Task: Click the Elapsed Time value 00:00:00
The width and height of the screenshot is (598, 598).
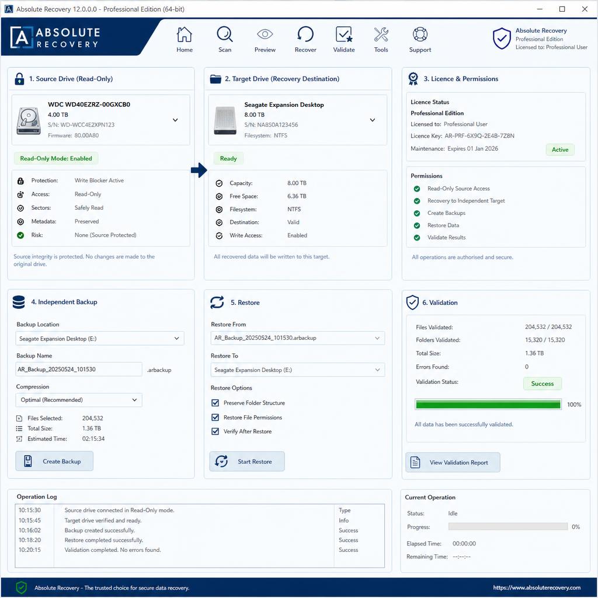Action: 464,544
